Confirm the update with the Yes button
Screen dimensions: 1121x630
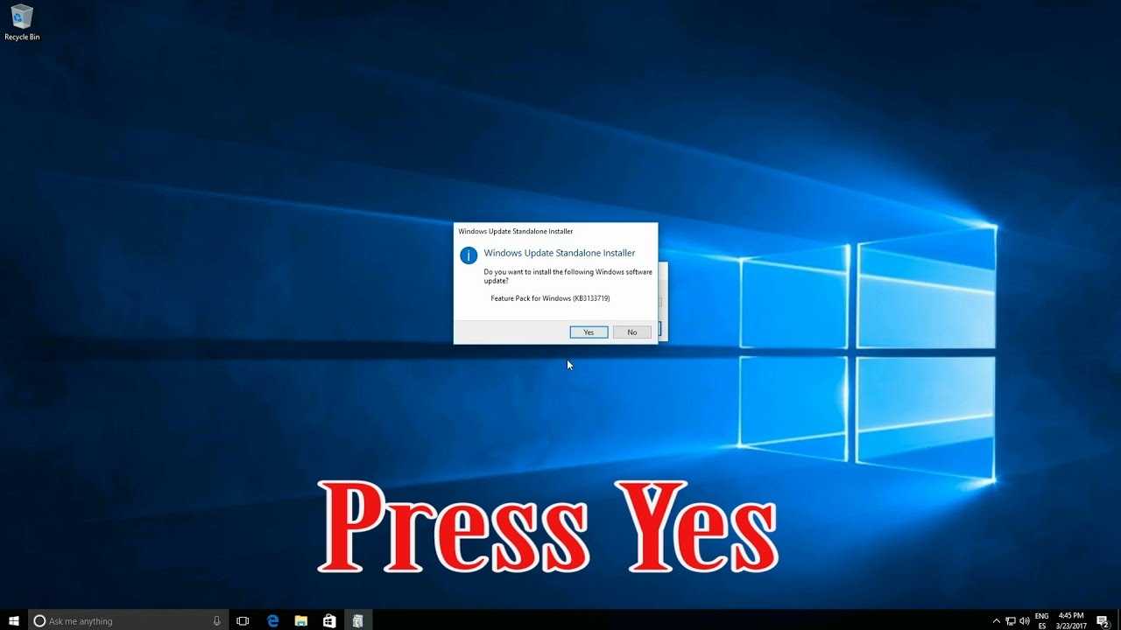(x=589, y=332)
